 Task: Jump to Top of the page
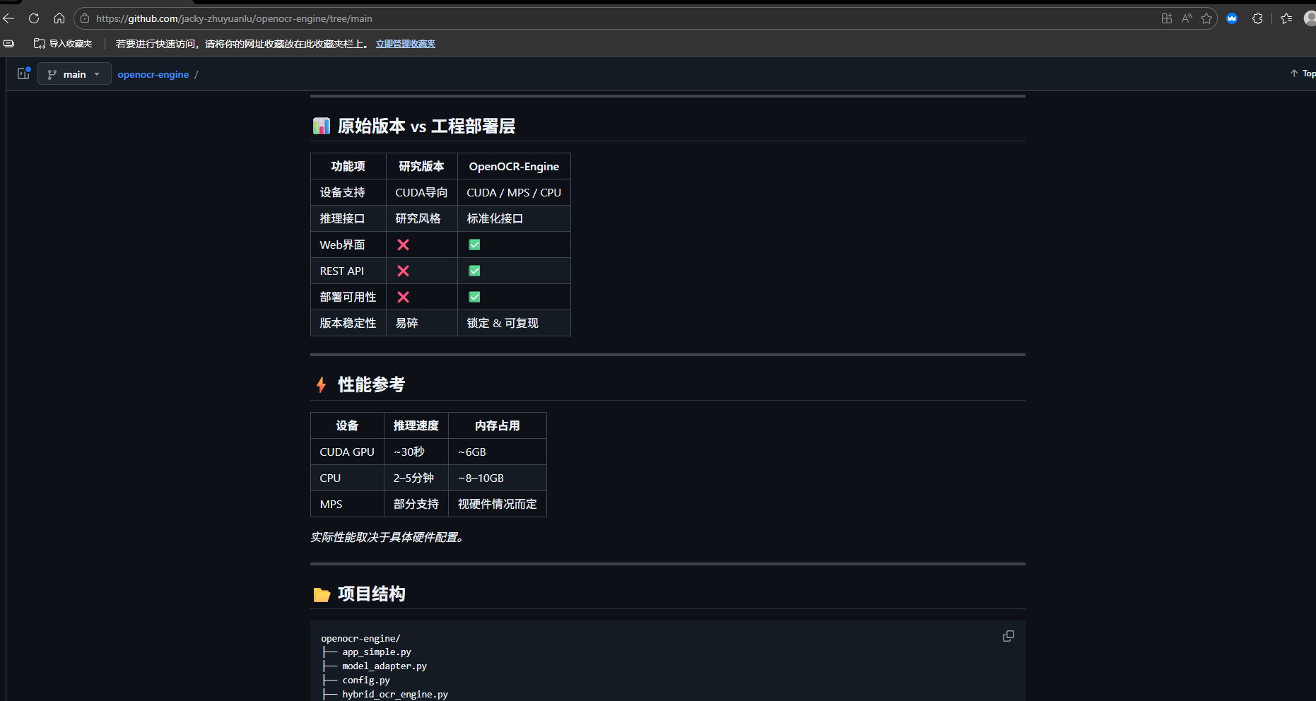(x=1303, y=73)
